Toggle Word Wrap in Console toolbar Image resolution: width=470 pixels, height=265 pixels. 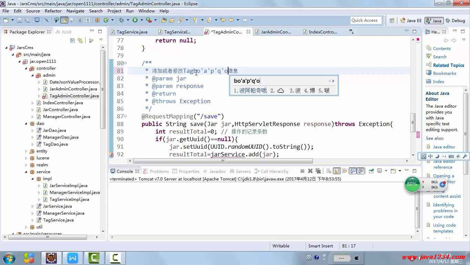pyautogui.click(x=344, y=171)
